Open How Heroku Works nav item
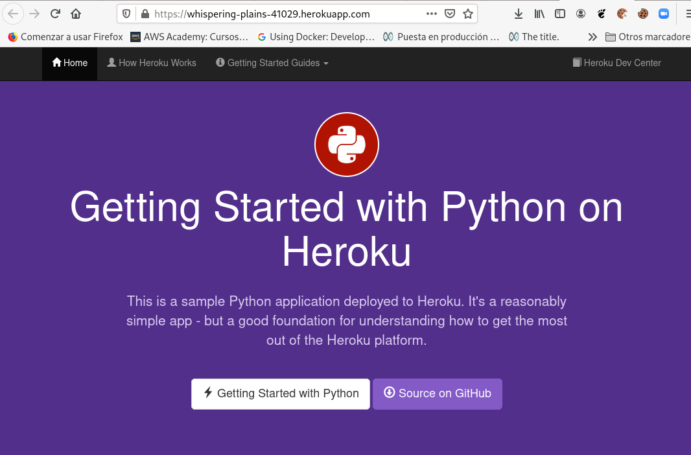Viewport: 691px width, 455px height. 152,63
